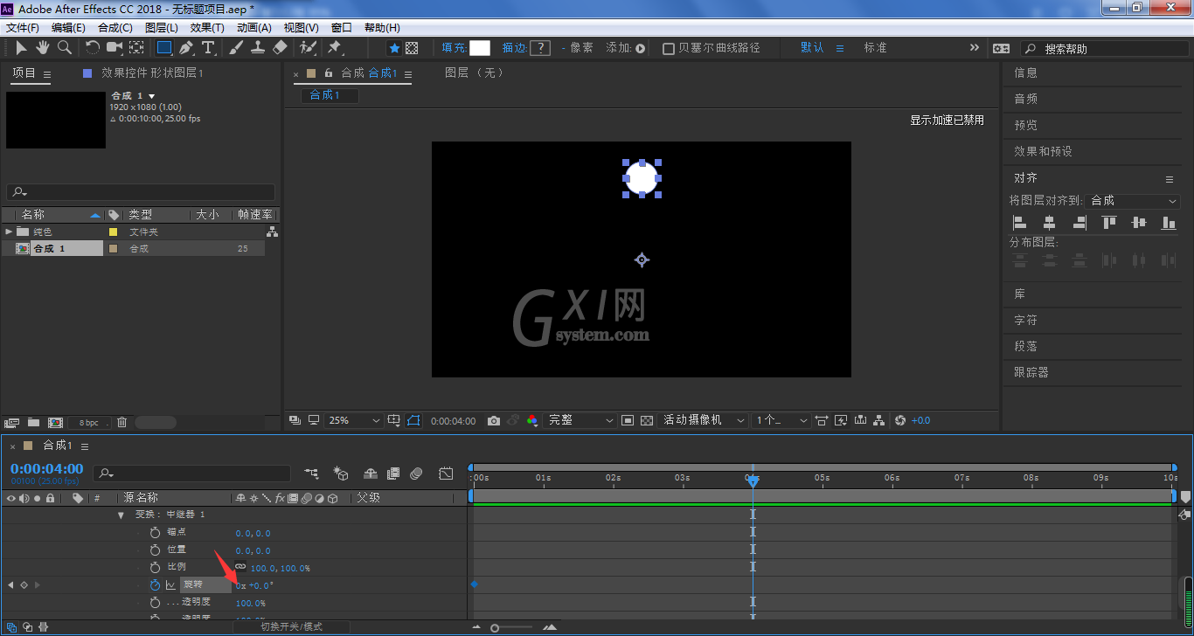This screenshot has height=636, width=1194.
Task: Open the 动画(A) animation menu
Action: [x=254, y=28]
